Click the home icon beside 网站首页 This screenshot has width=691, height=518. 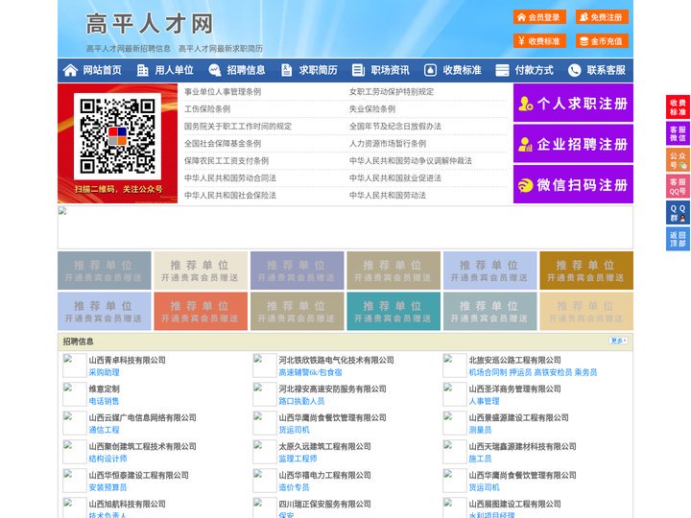pos(70,70)
